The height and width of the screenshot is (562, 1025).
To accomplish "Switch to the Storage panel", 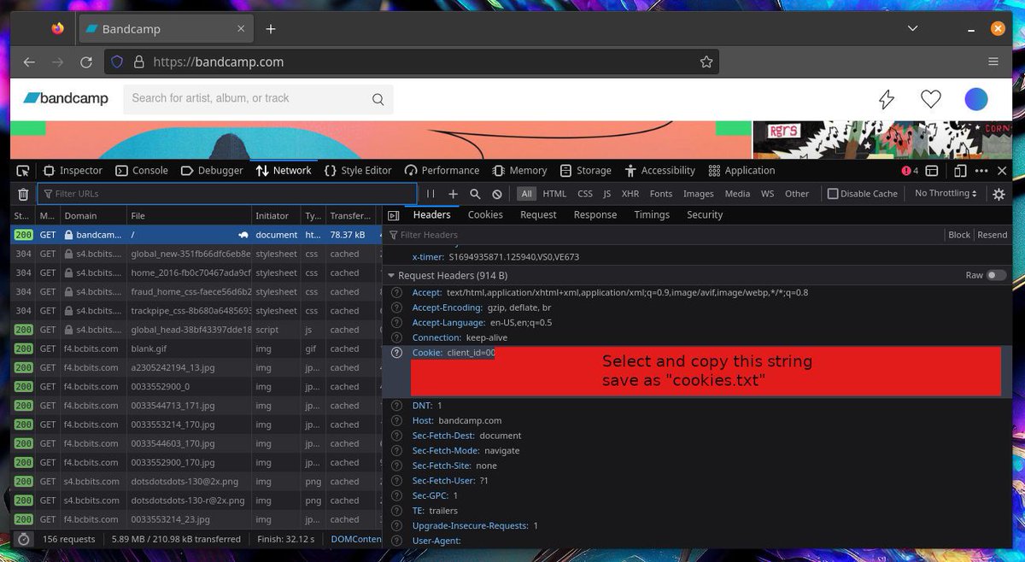I will [586, 170].
